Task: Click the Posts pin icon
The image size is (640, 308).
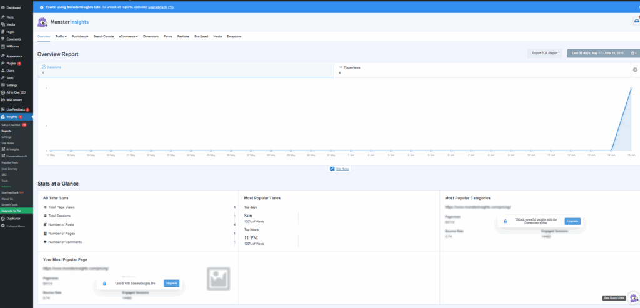Action: [x=3, y=17]
